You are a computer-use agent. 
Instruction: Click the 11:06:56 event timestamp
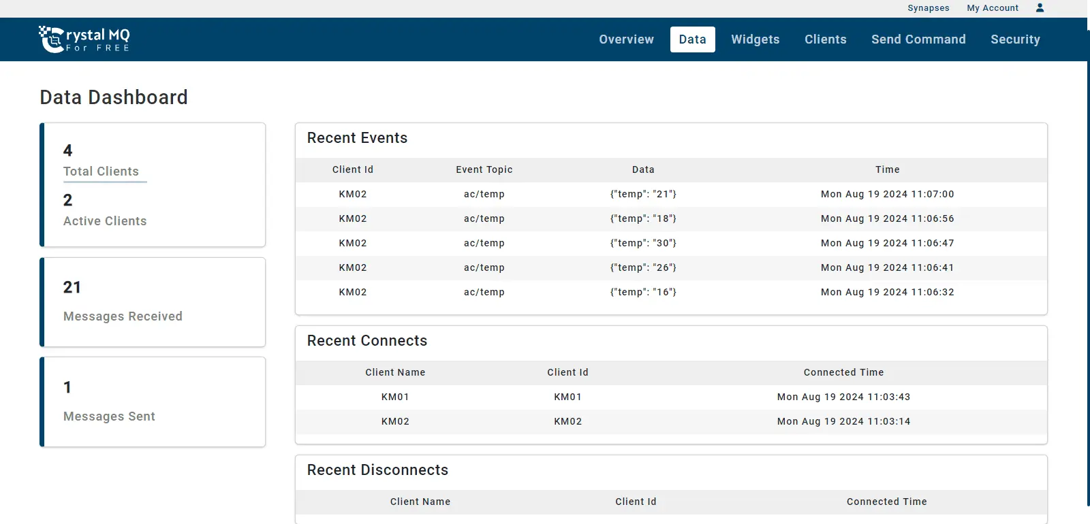[x=888, y=218]
